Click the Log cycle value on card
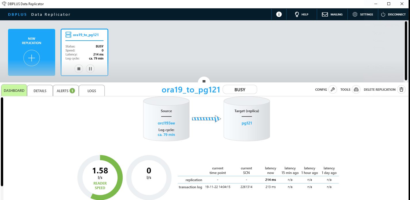 pyautogui.click(x=96, y=58)
